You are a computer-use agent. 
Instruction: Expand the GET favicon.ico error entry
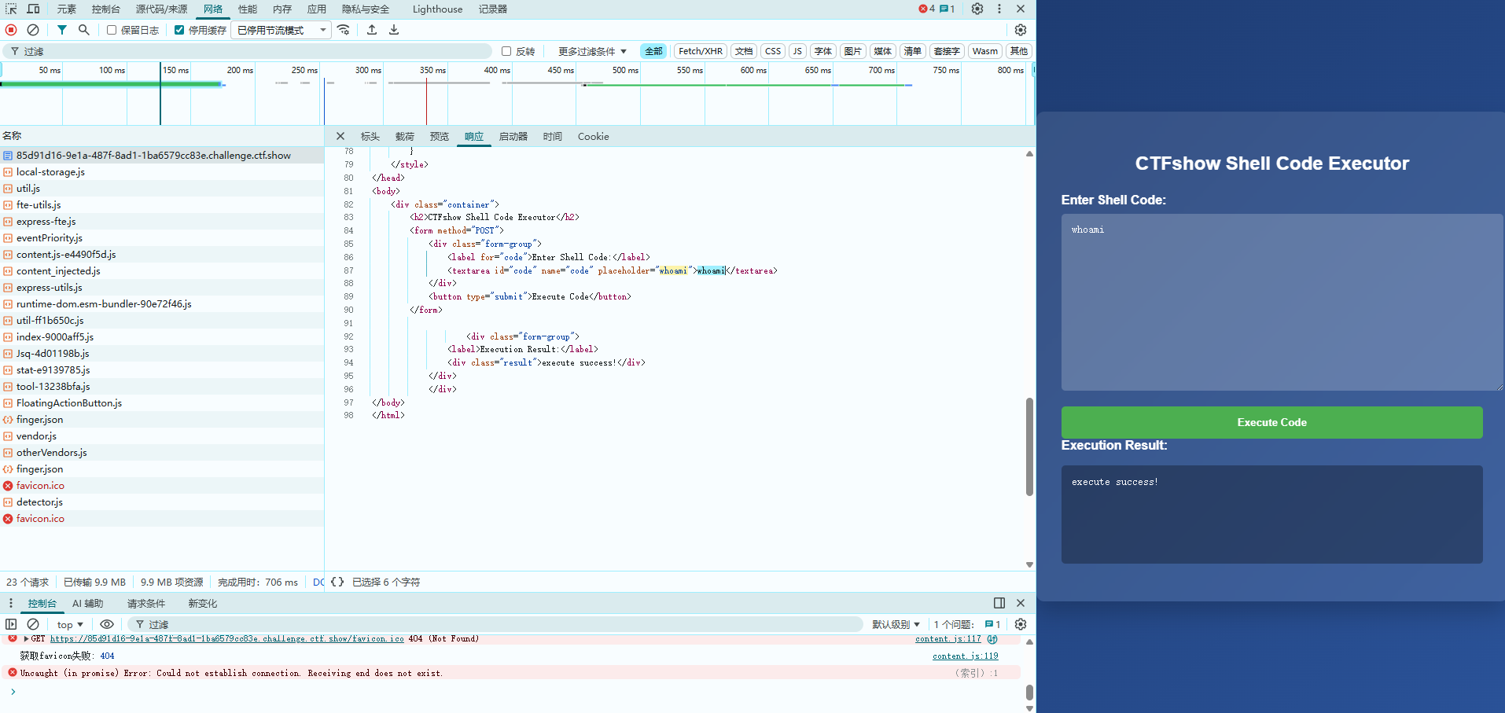coord(27,638)
